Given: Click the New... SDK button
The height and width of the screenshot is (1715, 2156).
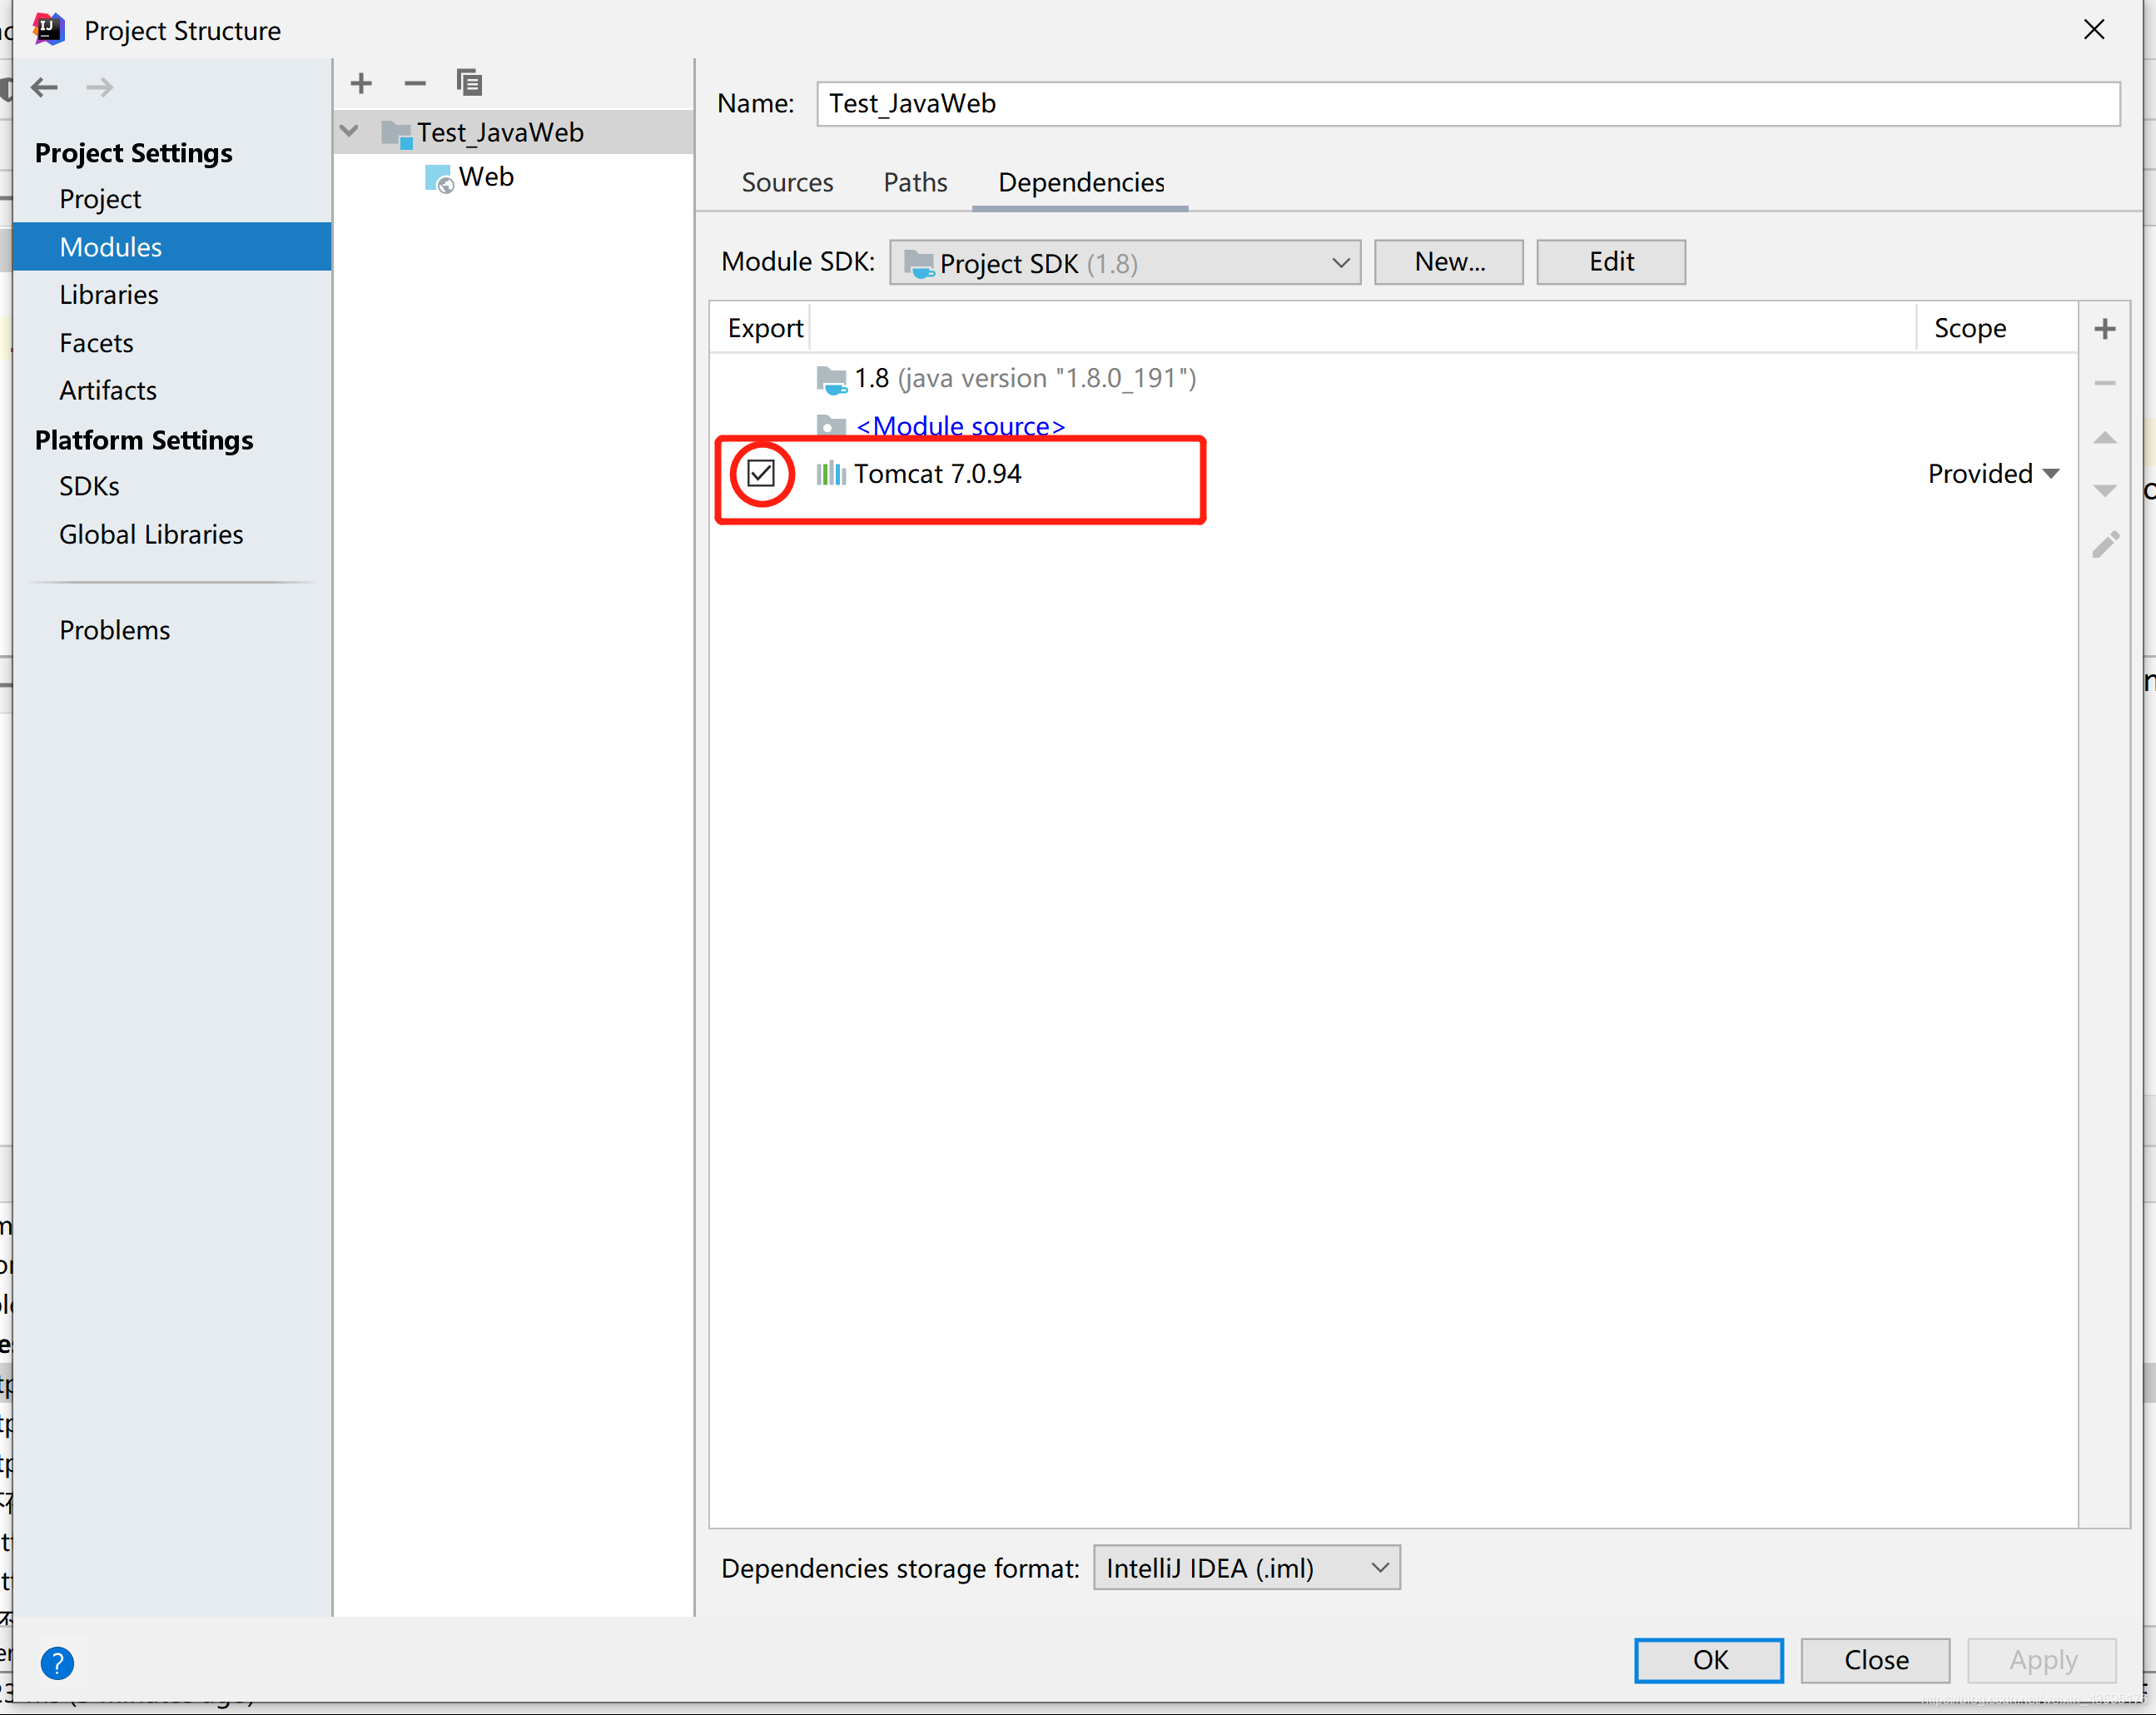Looking at the screenshot, I should click(1449, 262).
